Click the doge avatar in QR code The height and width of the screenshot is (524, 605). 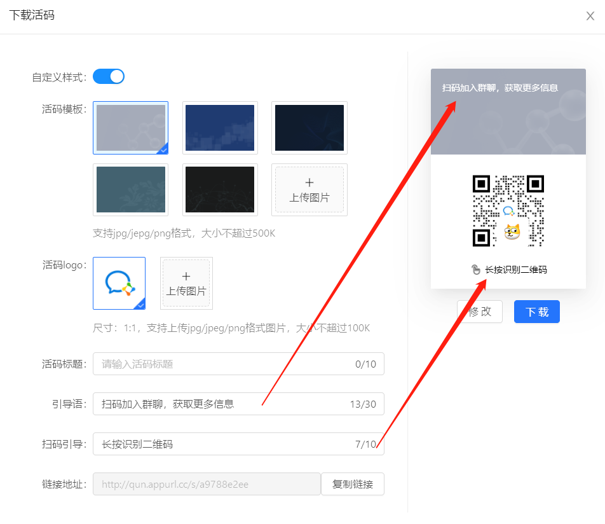point(512,231)
